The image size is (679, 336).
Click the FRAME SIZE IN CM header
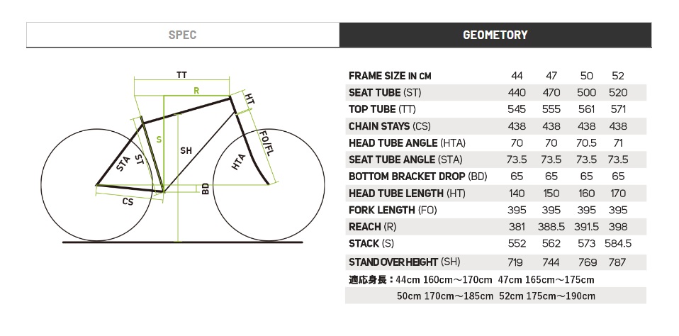pyautogui.click(x=390, y=76)
